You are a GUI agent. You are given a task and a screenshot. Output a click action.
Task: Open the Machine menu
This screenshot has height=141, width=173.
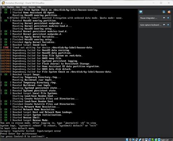10,7
